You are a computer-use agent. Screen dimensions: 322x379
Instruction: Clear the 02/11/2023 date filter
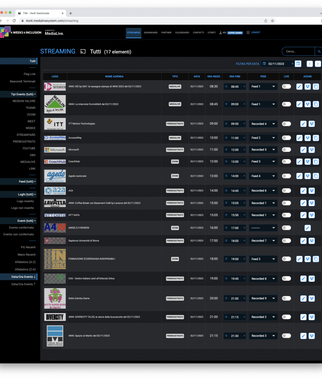(292, 64)
